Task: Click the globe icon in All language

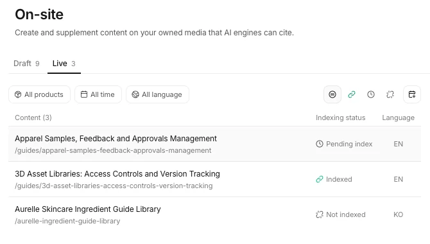Action: click(x=135, y=94)
